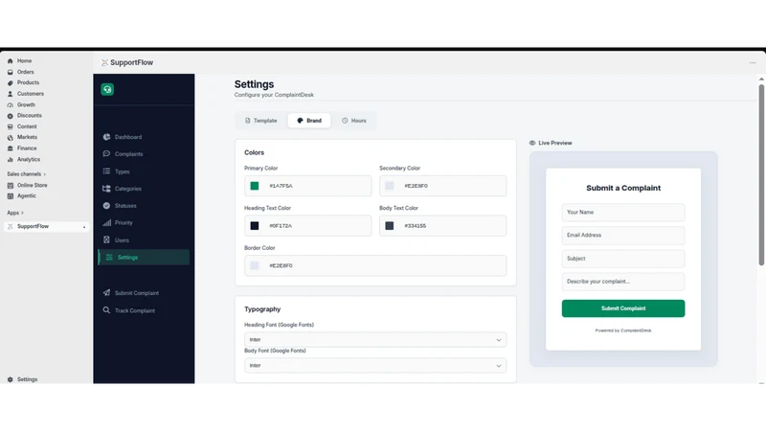Click the Track Complaint link
The height and width of the screenshot is (431, 766).
135,310
